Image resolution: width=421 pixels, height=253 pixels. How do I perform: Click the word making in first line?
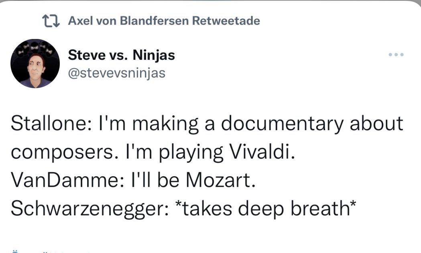166,124
